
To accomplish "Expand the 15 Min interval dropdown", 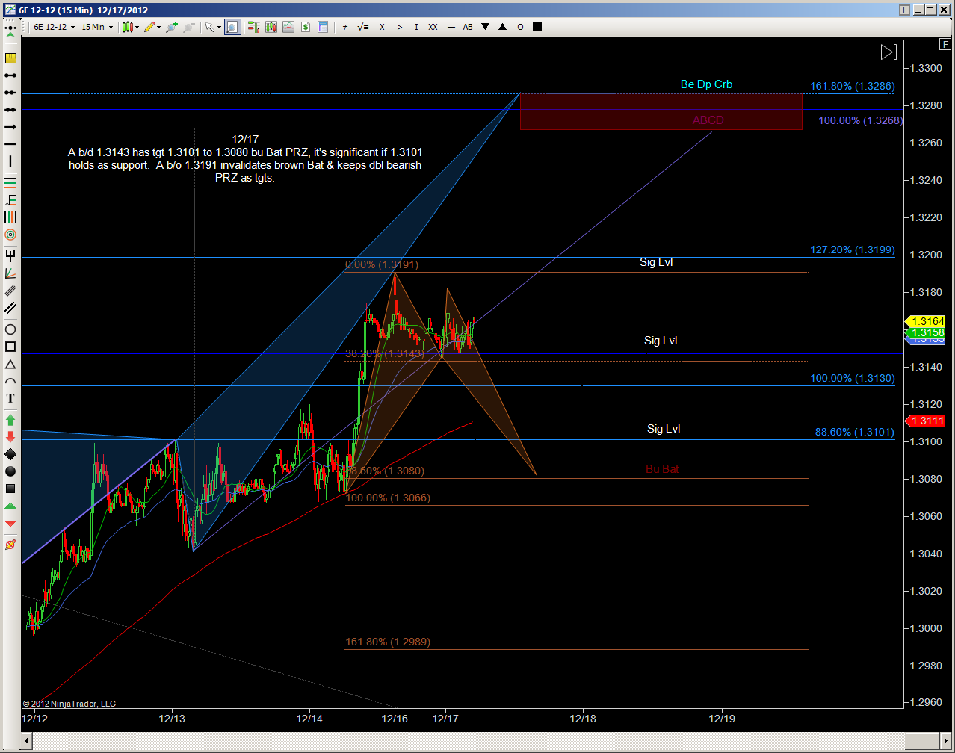I will pyautogui.click(x=97, y=27).
